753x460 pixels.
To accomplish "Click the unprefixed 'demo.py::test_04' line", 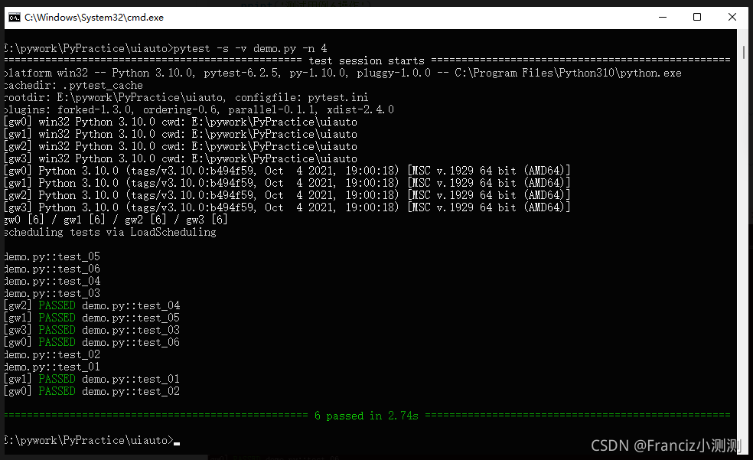I will click(x=52, y=282).
